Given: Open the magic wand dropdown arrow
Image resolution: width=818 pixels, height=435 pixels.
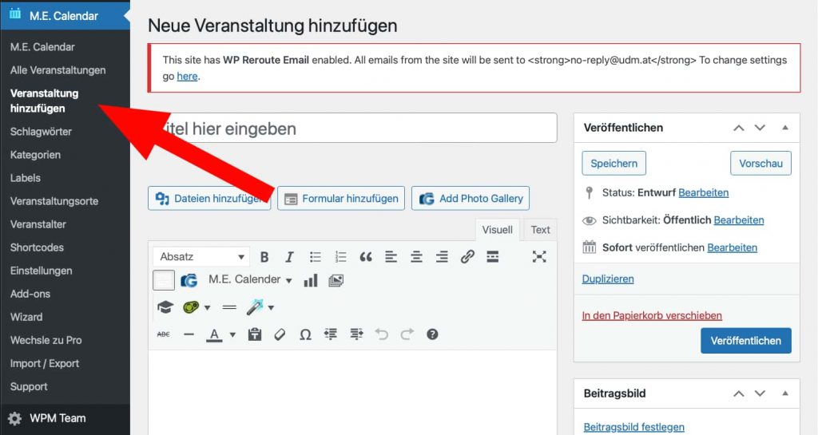Looking at the screenshot, I should click(x=271, y=308).
